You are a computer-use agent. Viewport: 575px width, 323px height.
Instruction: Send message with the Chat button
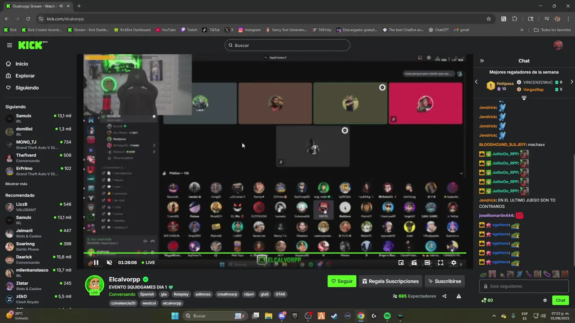click(x=561, y=301)
